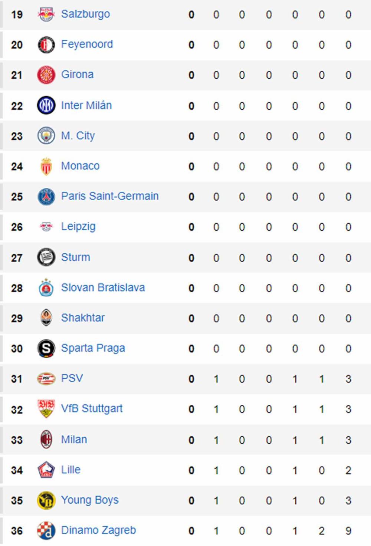This screenshot has width=371, height=546.
Task: Click Dinamo Zagreb's points total of 9
Action: [348, 530]
